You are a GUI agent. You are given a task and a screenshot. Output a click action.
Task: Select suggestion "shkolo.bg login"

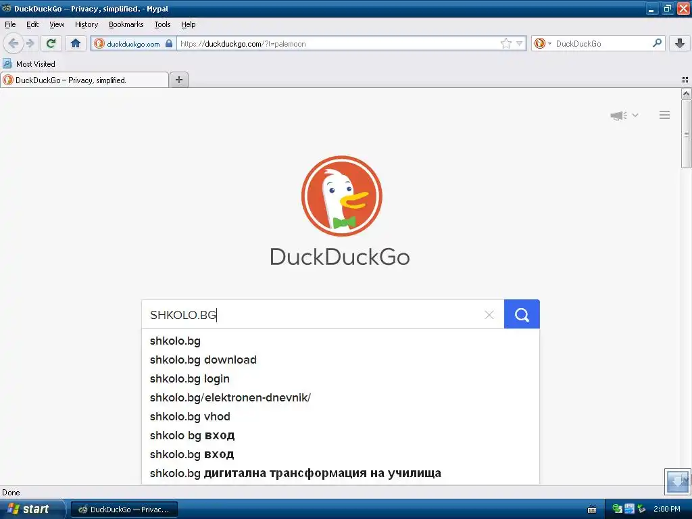click(341, 378)
